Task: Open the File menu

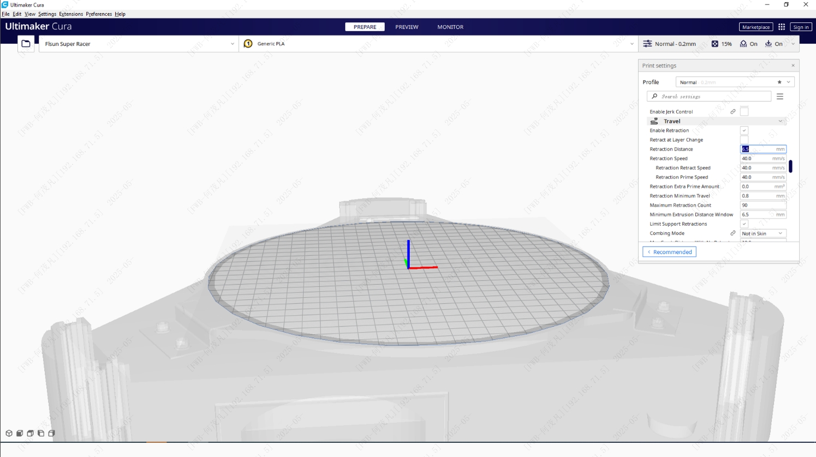Action: click(x=5, y=14)
